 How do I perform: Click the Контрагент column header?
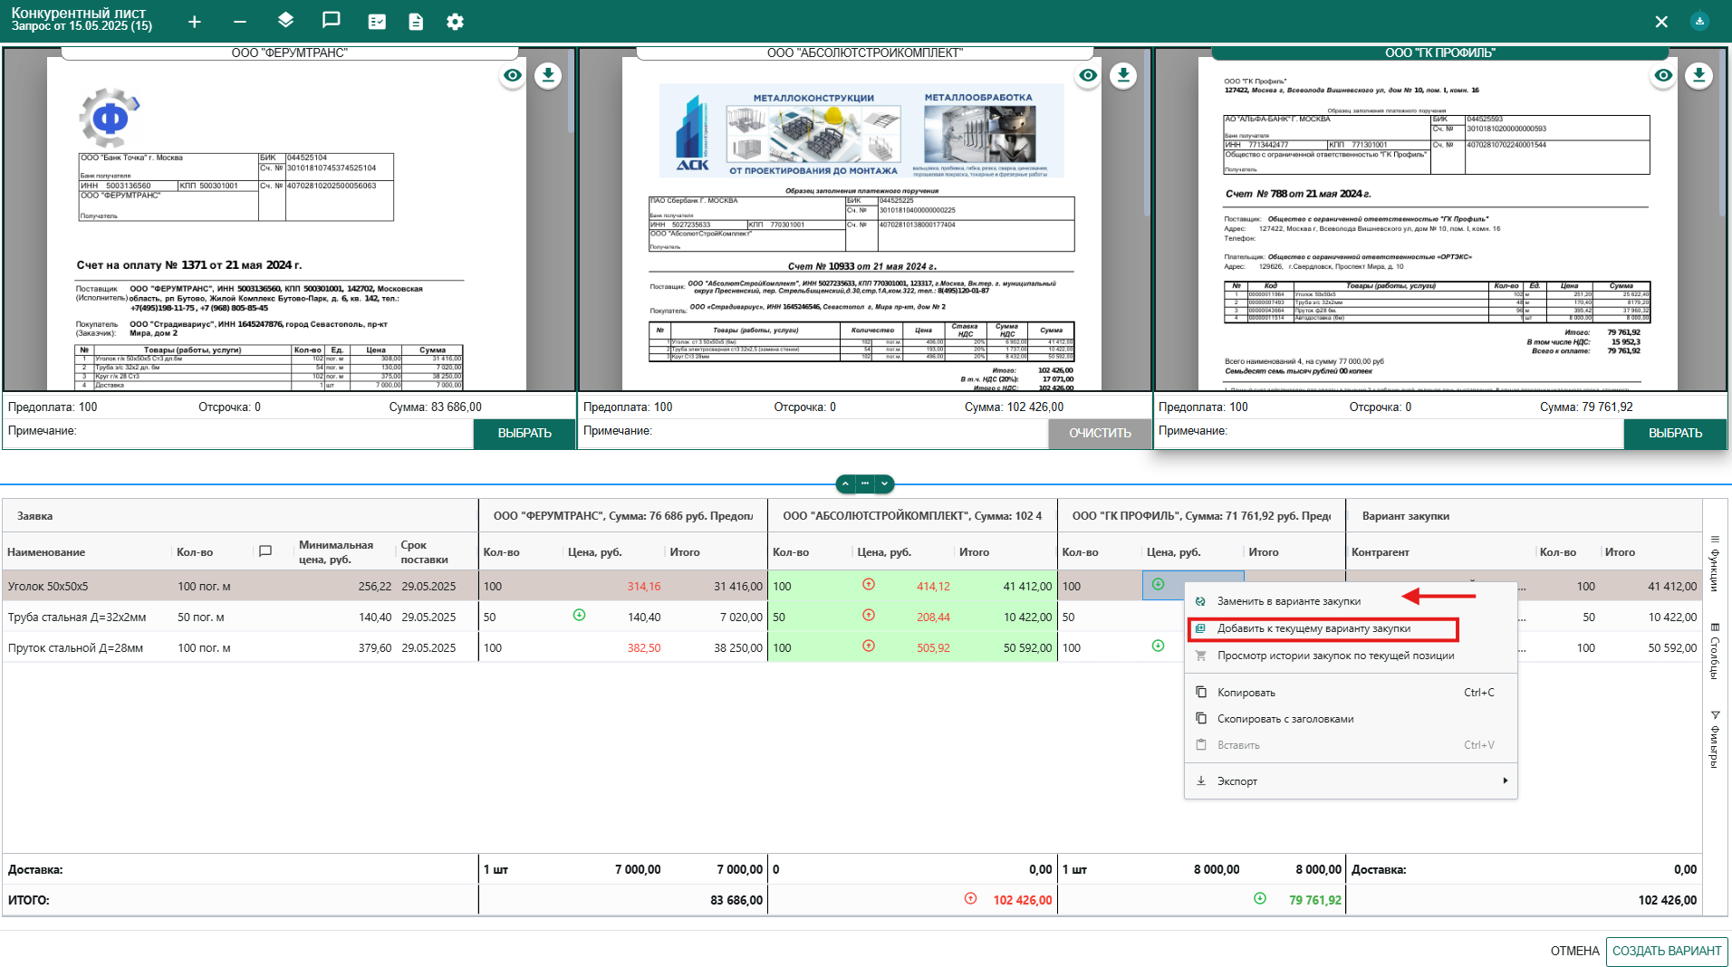point(1381,552)
